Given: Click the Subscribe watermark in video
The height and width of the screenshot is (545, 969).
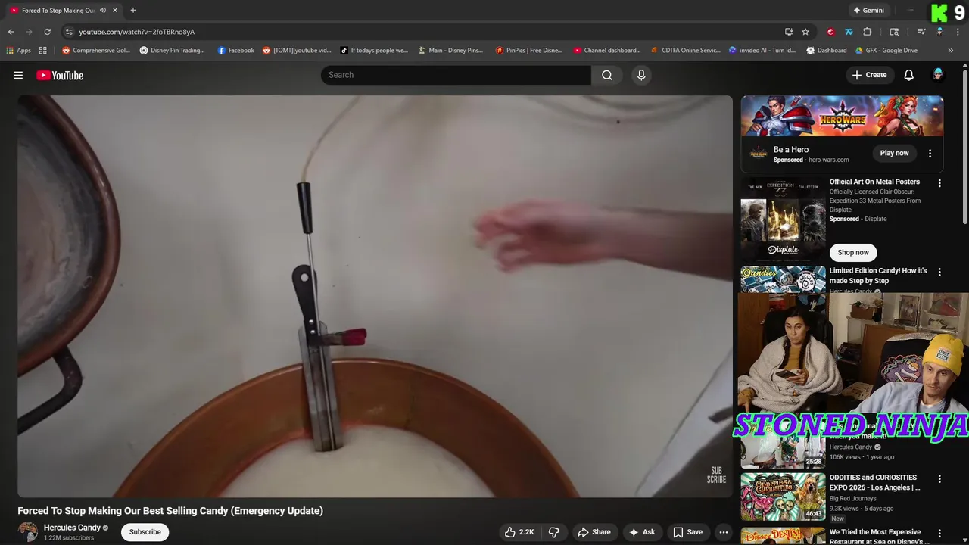Looking at the screenshot, I should (716, 475).
